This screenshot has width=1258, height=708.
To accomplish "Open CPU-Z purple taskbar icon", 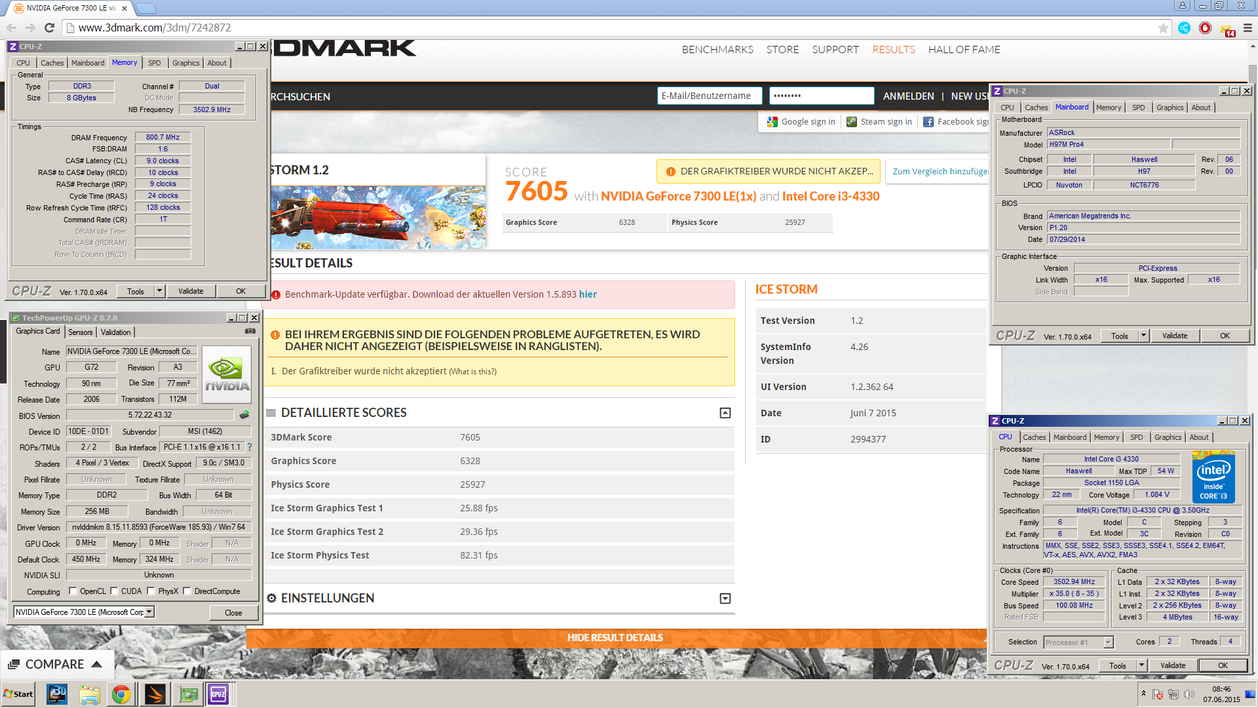I will [218, 694].
